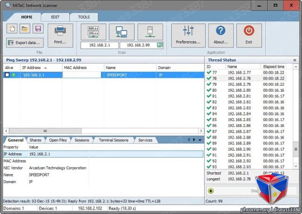Viewport: 302px width, 214px height.
Task: Click the single device scan icon
Action: (150, 32)
